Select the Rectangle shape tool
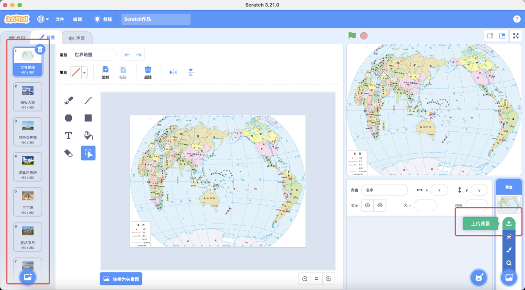Viewport: 525px width, 290px height. point(88,118)
